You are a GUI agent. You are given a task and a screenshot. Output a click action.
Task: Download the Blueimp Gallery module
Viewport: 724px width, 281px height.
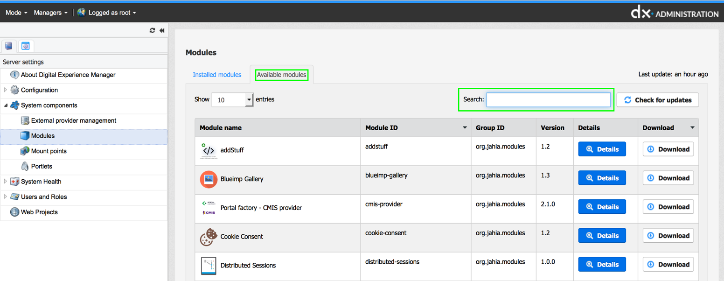coord(668,178)
